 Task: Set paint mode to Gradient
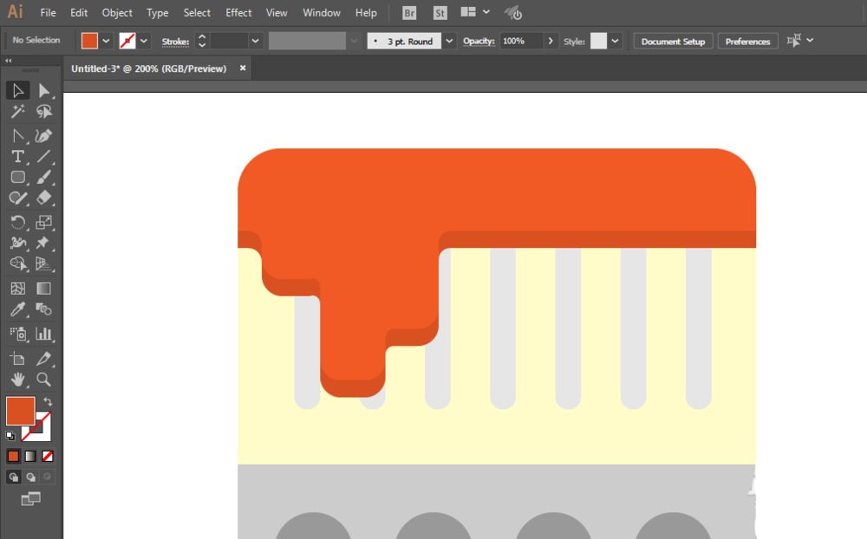pyautogui.click(x=30, y=456)
